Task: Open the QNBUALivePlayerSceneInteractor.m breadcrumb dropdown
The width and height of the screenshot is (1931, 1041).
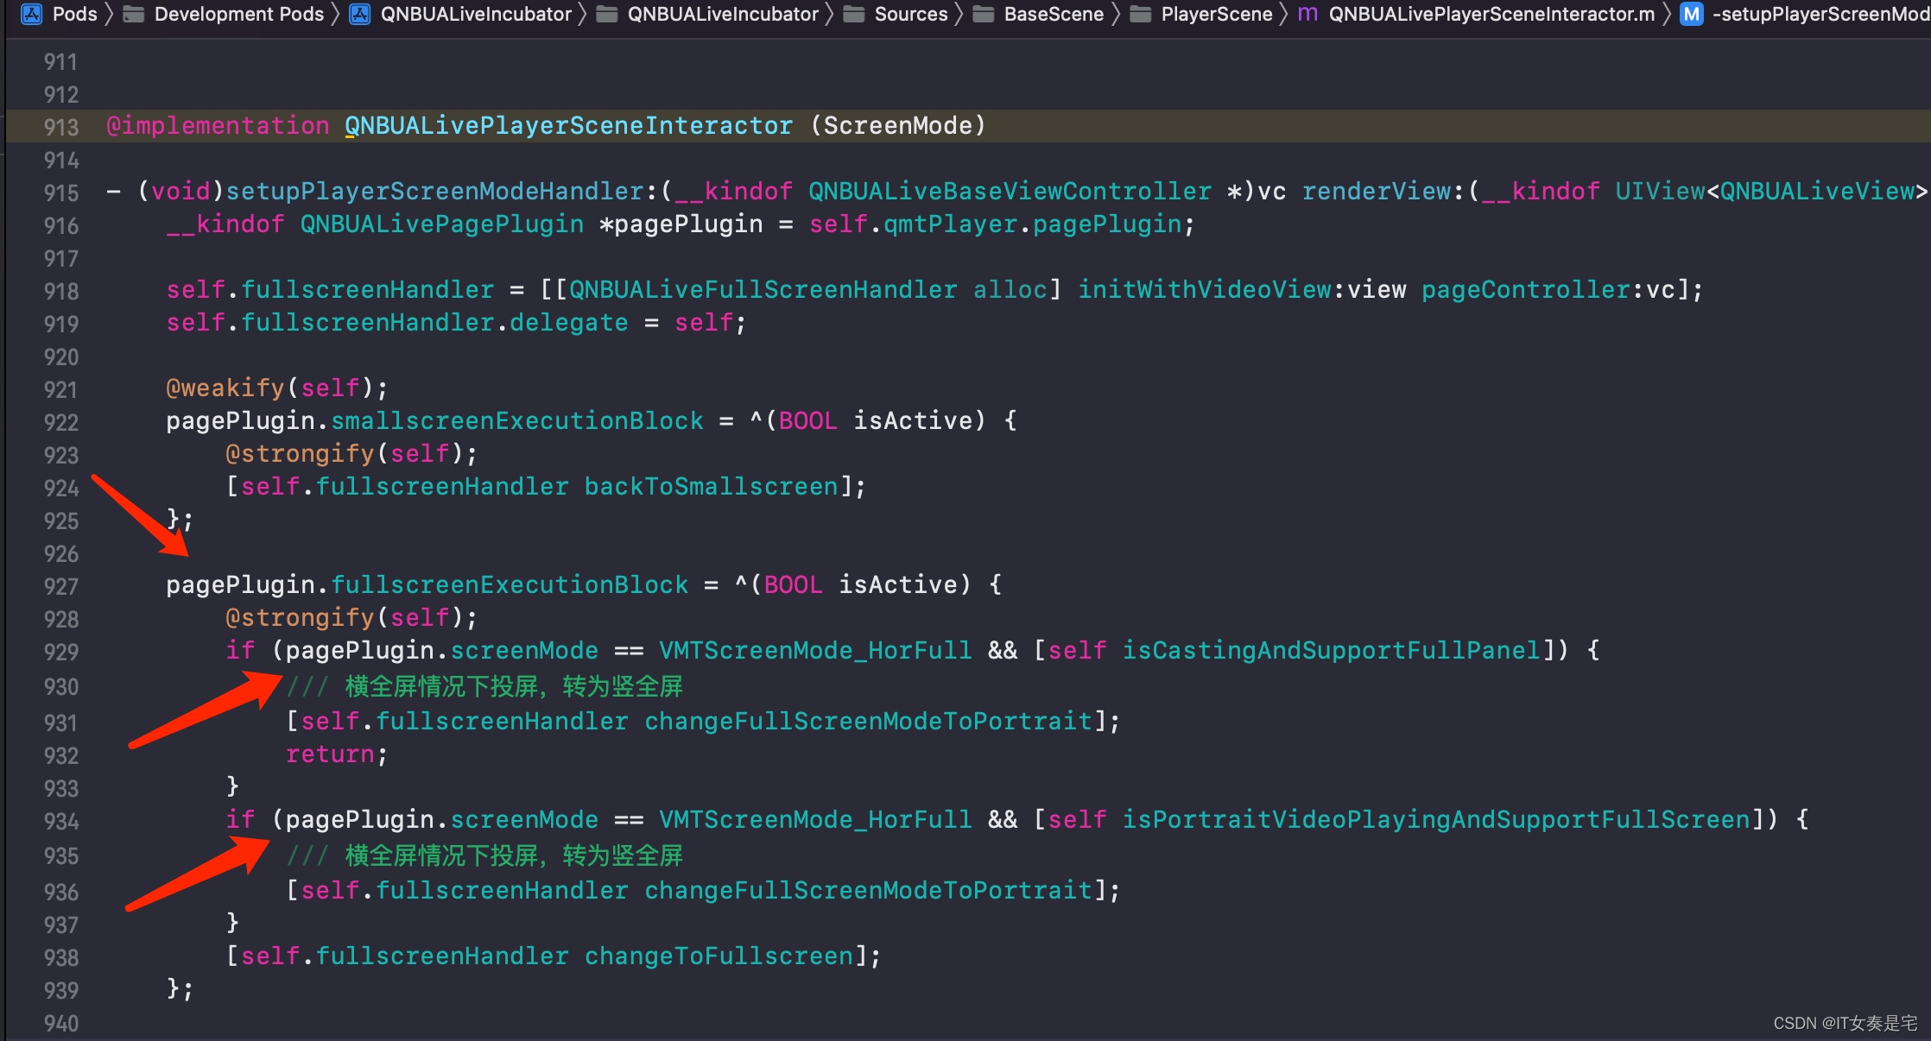Action: tap(1491, 14)
